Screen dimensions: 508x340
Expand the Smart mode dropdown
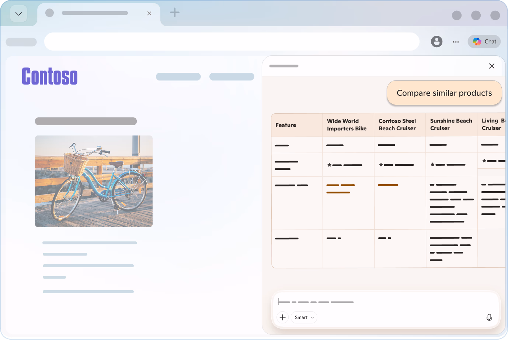tap(304, 317)
